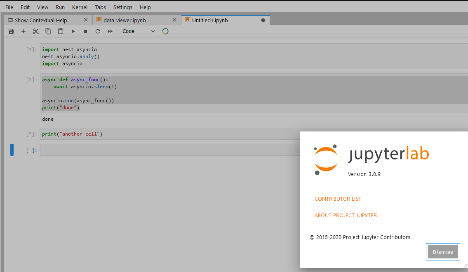Click the asyncio.run(async_func()) line
The width and height of the screenshot is (468, 272).
(78, 101)
